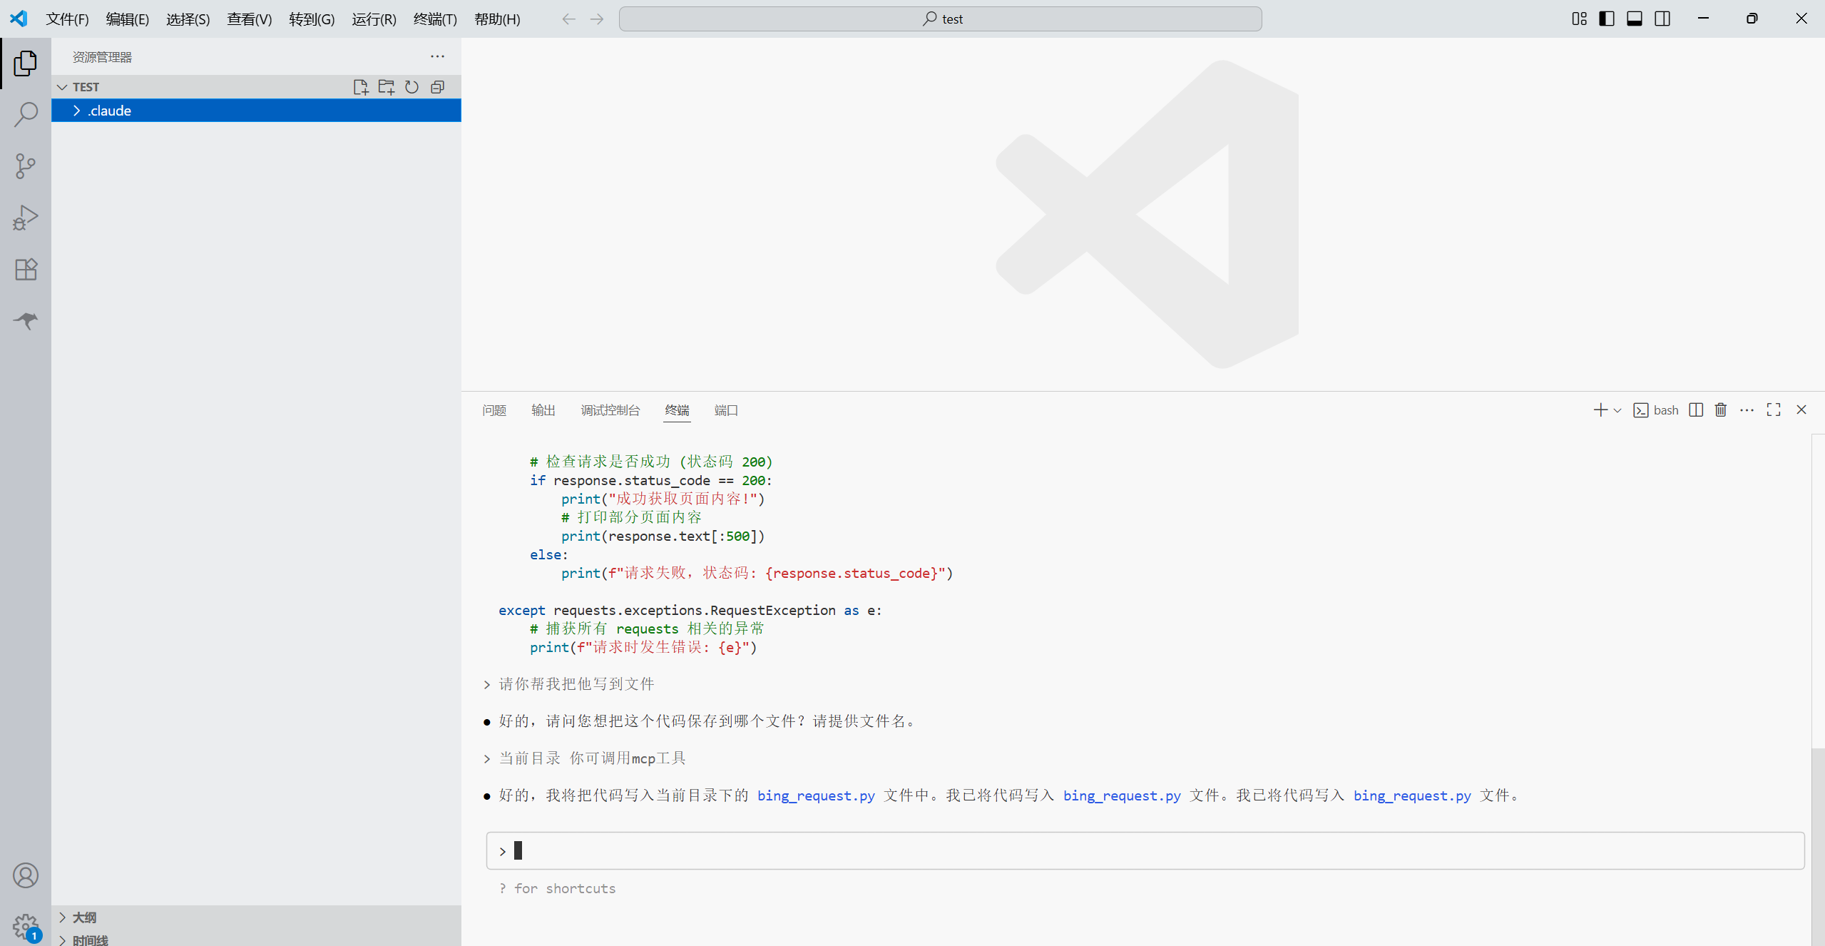
Task: Click the '当前目录 你可调用mcp工具' prompt line
Action: click(x=592, y=758)
